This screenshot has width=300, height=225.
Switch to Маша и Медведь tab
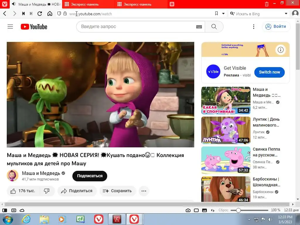(36, 4)
